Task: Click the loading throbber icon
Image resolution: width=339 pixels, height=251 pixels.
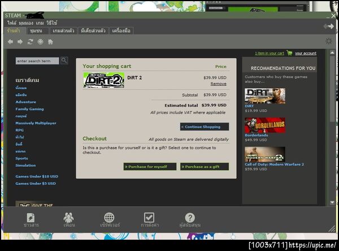Action: [x=329, y=41]
